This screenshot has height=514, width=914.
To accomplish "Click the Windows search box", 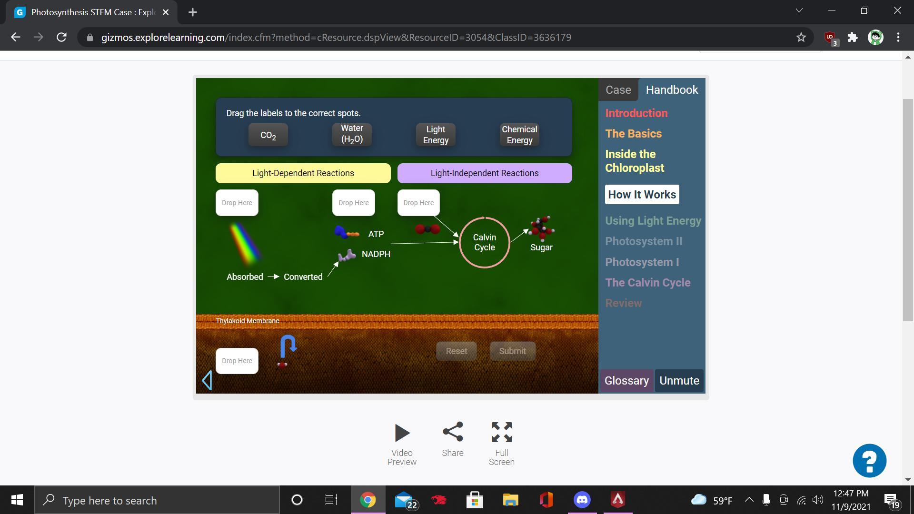I will [157, 500].
